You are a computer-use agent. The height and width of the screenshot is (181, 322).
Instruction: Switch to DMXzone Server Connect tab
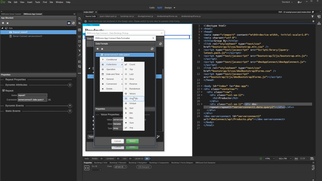pyautogui.click(x=11, y=14)
